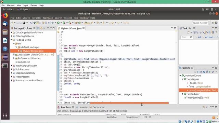
Task: Open the Source menu
Action: pos(26,18)
